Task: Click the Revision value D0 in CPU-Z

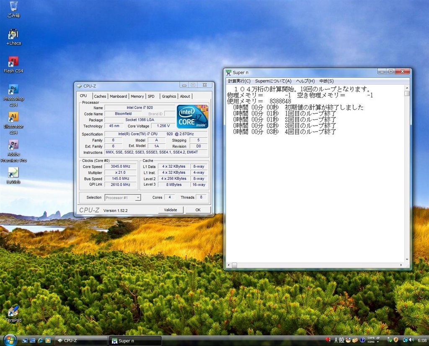Action: [x=199, y=146]
